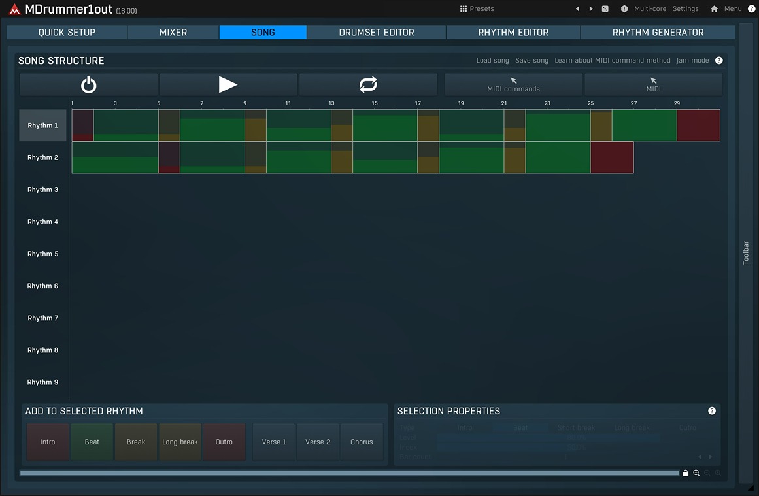Switch to the Drumset Editor tab
The image size is (759, 496).
pos(377,32)
